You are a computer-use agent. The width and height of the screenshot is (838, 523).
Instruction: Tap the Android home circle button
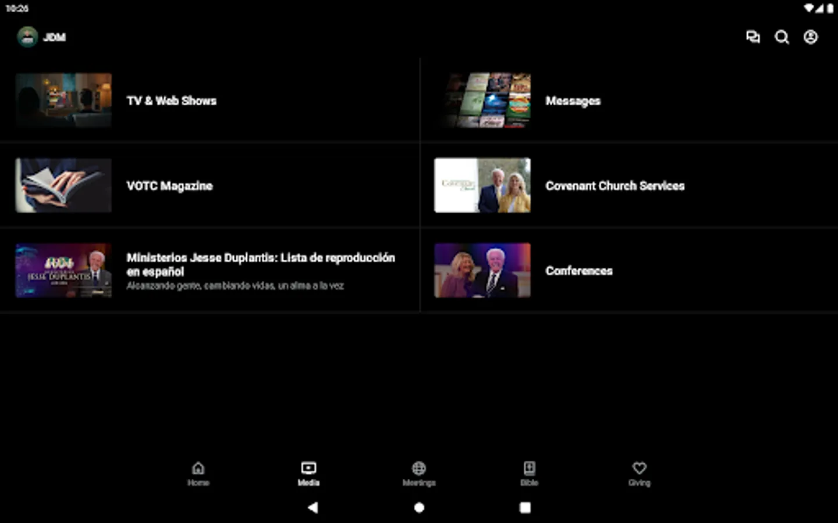[419, 507]
